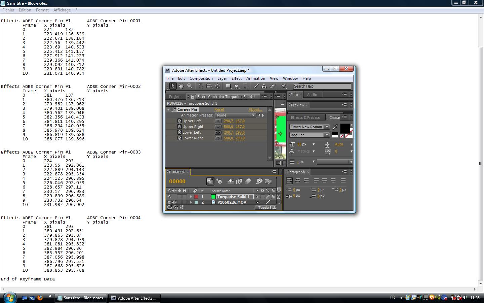Right-align text in Paragraph panel
Image resolution: width=484 pixels, height=303 pixels.
pyautogui.click(x=306, y=181)
